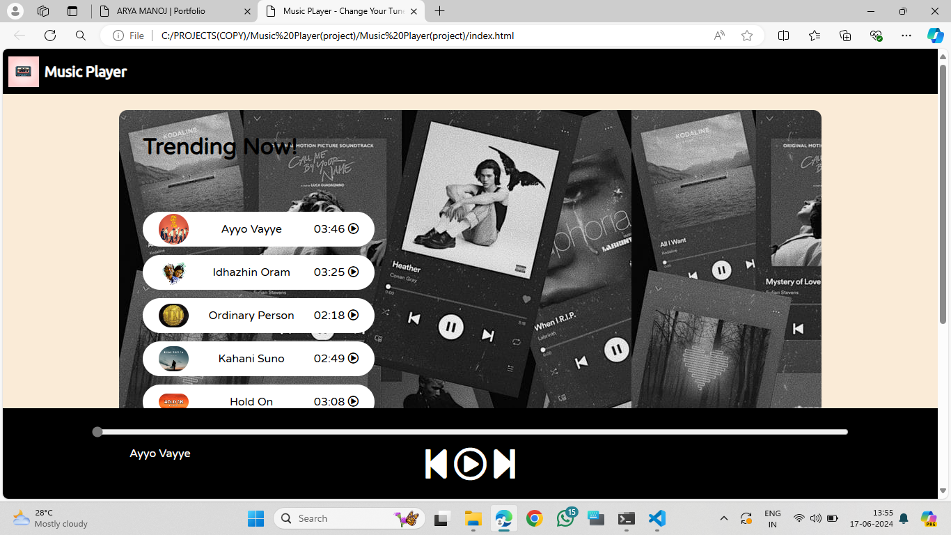Click now-playing Ayyo Vayye label in bottom bar
Image resolution: width=951 pixels, height=535 pixels.
160,453
